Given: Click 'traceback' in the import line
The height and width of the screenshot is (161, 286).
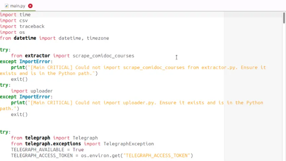Looking at the screenshot, I should (x=32, y=26).
